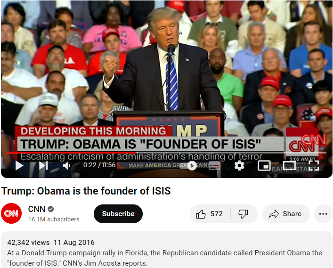This screenshot has width=333, height=268.
Task: Enter full screen mode icon
Action: (314, 166)
